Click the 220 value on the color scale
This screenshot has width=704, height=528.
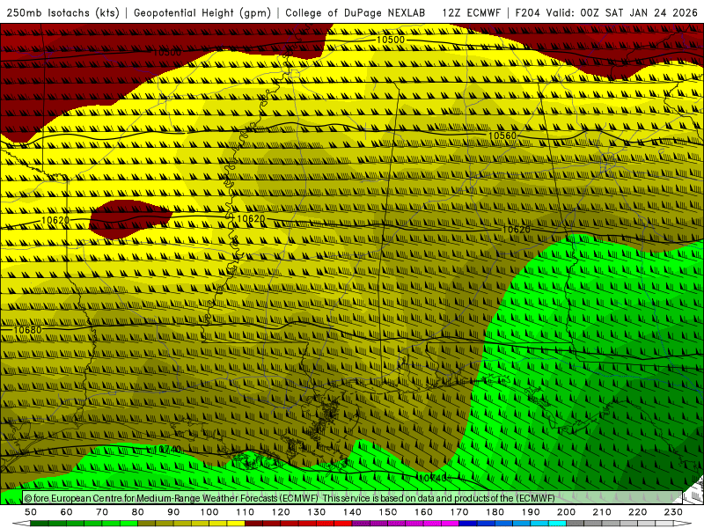[x=637, y=512]
